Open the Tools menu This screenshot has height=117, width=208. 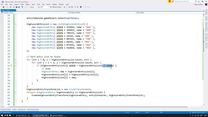point(38,4)
